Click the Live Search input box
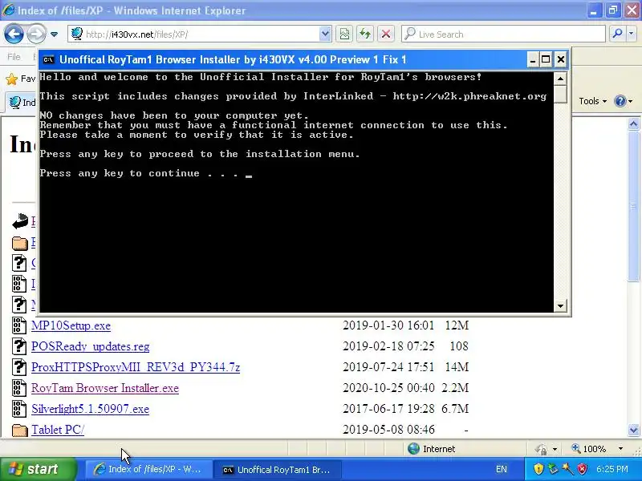Image resolution: width=642 pixels, height=481 pixels. click(x=504, y=34)
